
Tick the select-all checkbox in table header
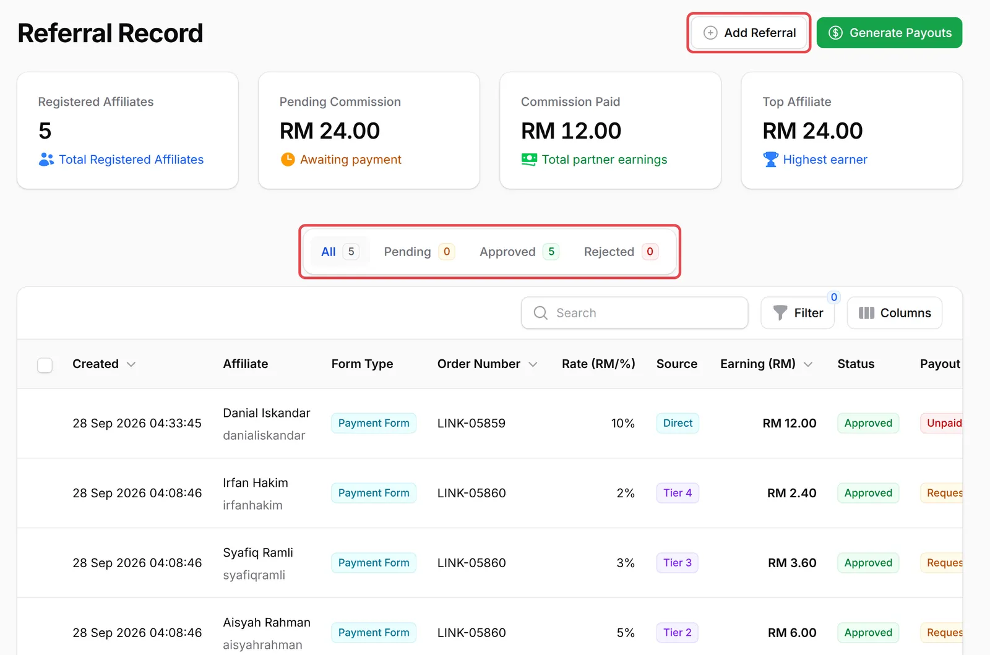(x=45, y=365)
